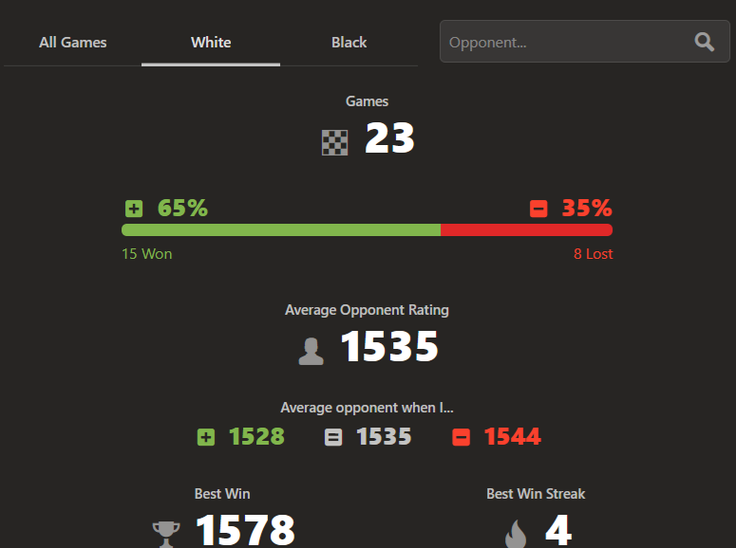
Task: Click the green 1528 win average value
Action: [x=256, y=437]
